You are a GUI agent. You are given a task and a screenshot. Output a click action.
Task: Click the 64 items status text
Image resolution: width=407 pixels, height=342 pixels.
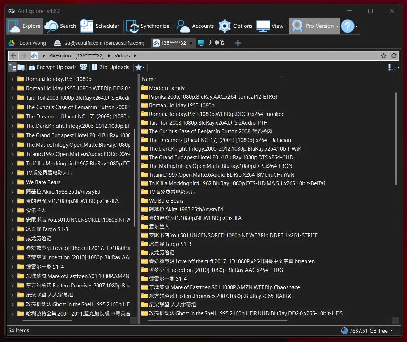tap(19, 330)
